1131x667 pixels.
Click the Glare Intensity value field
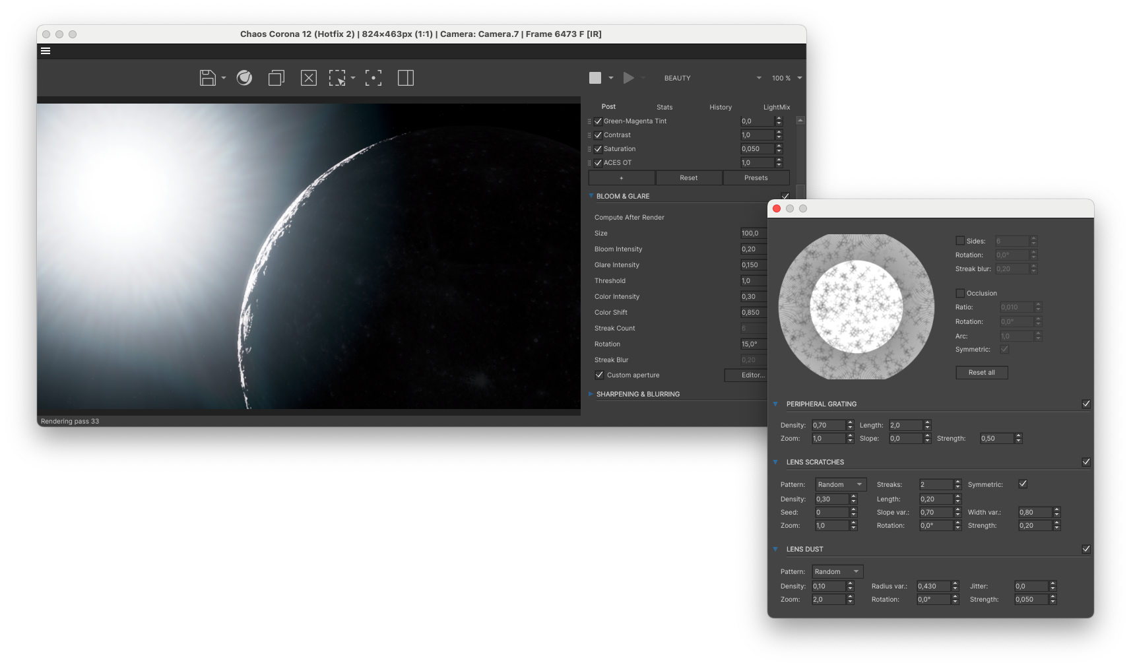[754, 265]
